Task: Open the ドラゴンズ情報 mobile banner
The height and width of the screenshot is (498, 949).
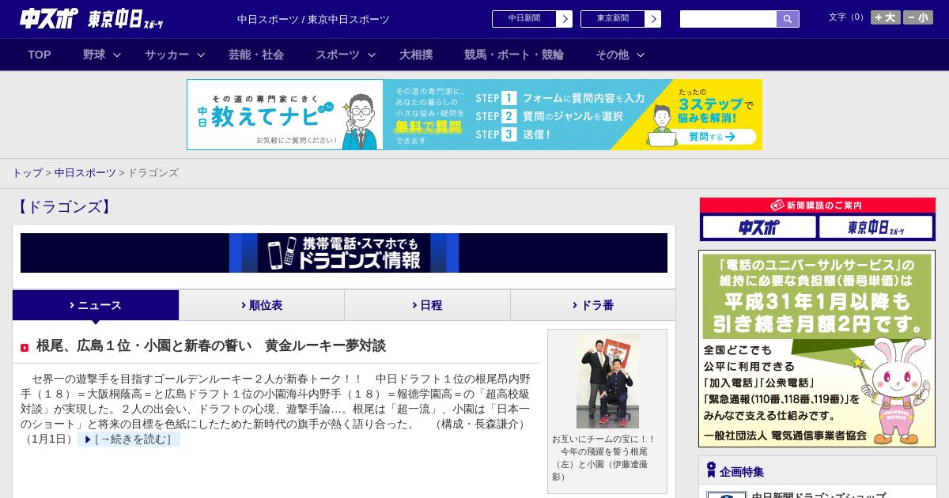Action: [344, 253]
